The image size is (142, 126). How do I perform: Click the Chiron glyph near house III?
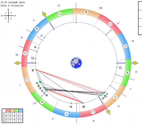tap(84, 106)
